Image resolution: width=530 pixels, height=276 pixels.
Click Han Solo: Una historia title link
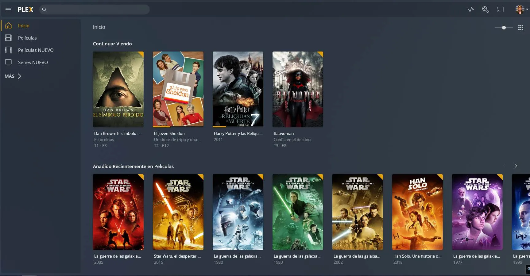pyautogui.click(x=417, y=256)
